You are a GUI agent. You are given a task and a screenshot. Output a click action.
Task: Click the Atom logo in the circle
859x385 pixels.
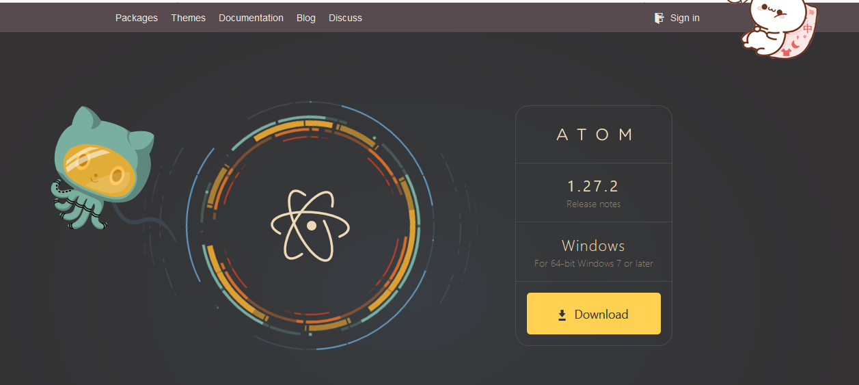(312, 225)
